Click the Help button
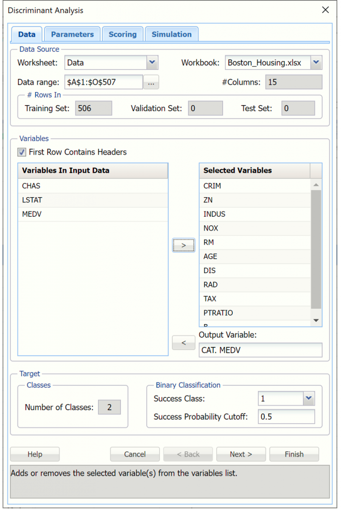341x509 pixels. (35, 454)
